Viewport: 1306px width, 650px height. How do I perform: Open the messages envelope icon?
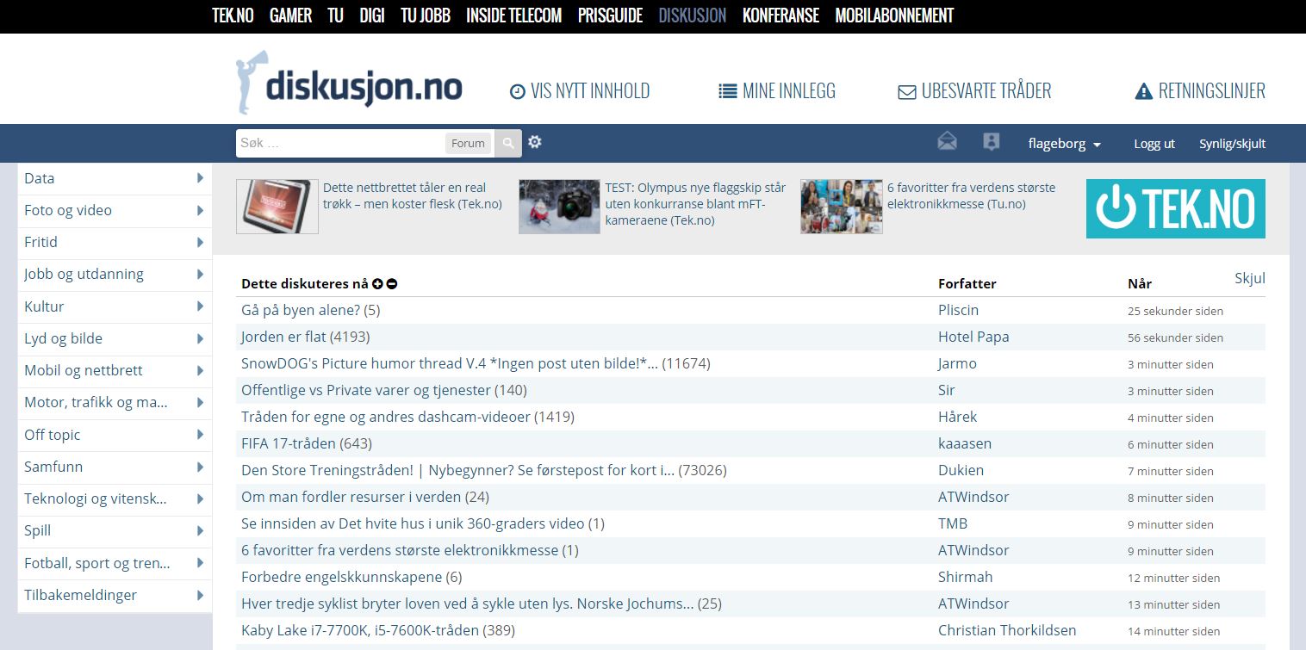(947, 142)
